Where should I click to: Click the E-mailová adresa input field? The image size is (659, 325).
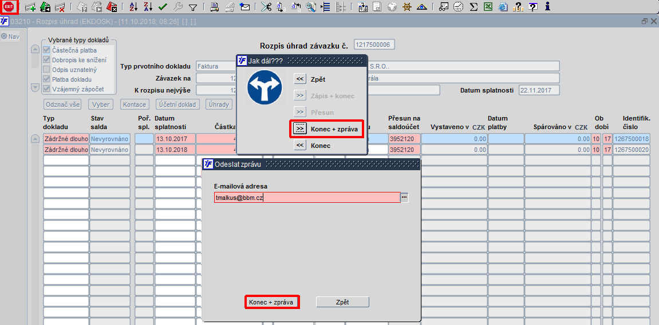(x=307, y=197)
